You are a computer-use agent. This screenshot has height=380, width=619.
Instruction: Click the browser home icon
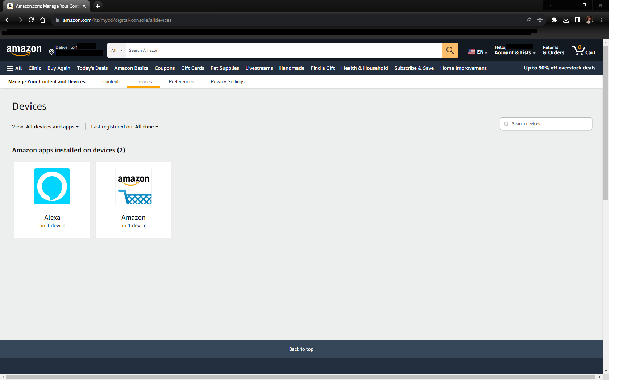coord(43,20)
